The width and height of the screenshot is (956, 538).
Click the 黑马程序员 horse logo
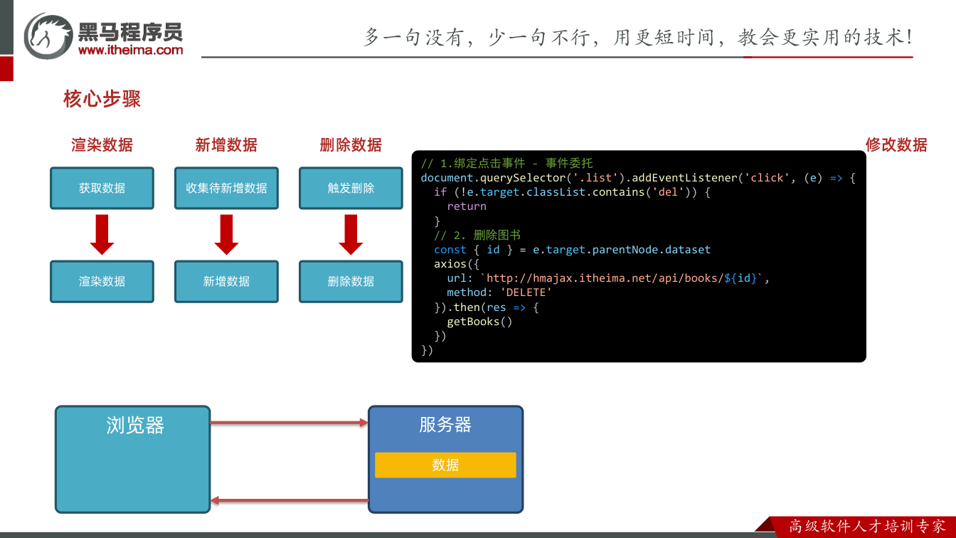[48, 34]
